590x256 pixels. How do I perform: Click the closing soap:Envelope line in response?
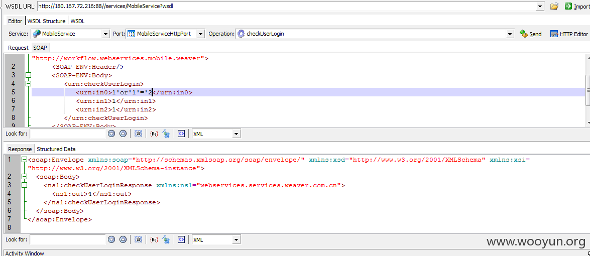59,219
